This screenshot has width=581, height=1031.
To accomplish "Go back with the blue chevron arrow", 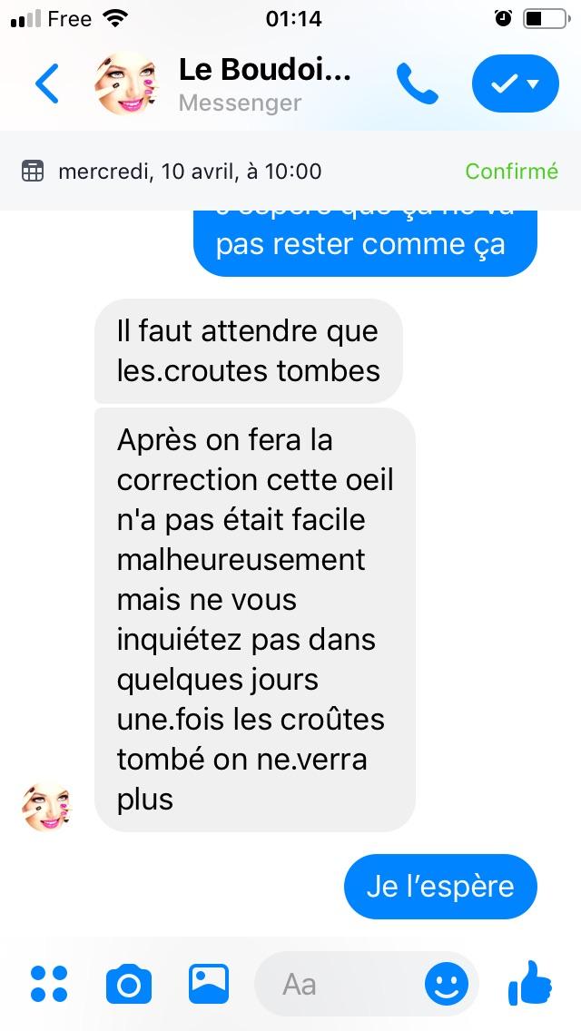I will tap(46, 83).
